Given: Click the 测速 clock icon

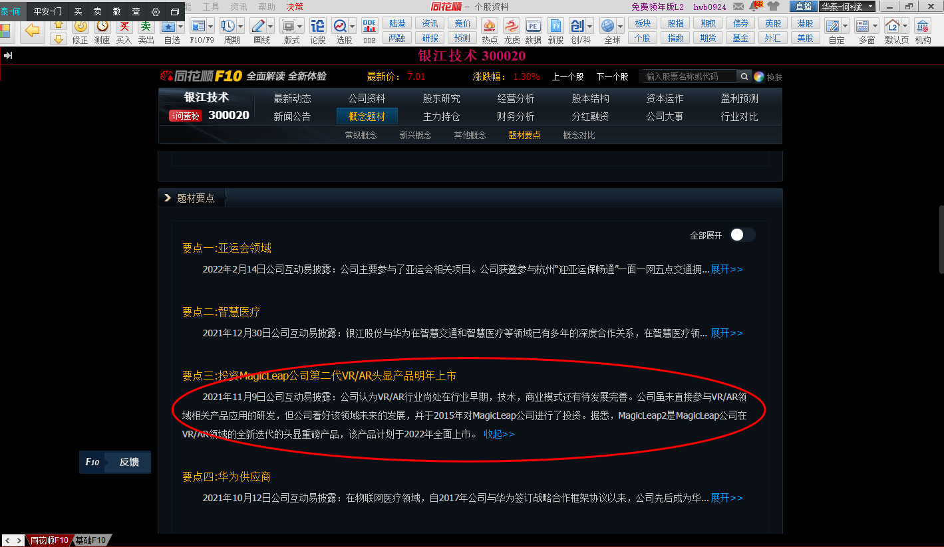Looking at the screenshot, I should (x=102, y=27).
